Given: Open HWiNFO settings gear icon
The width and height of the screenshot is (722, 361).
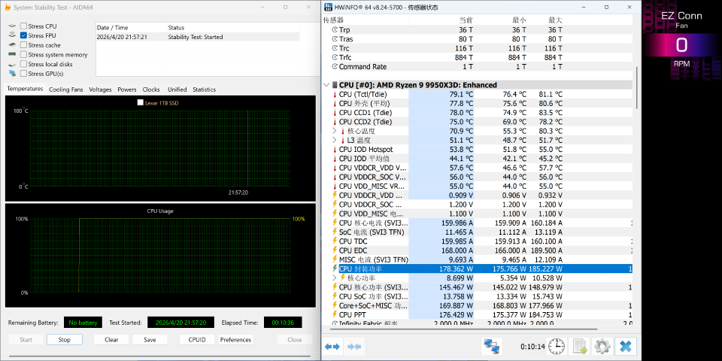Looking at the screenshot, I should [x=602, y=346].
